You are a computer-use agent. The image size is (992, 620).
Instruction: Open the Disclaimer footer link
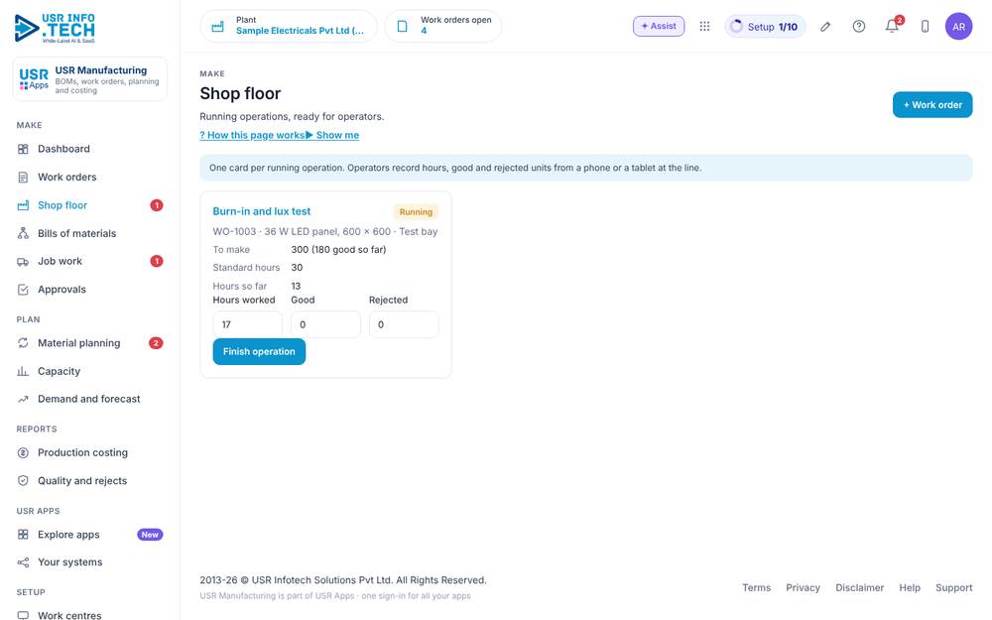click(x=859, y=587)
